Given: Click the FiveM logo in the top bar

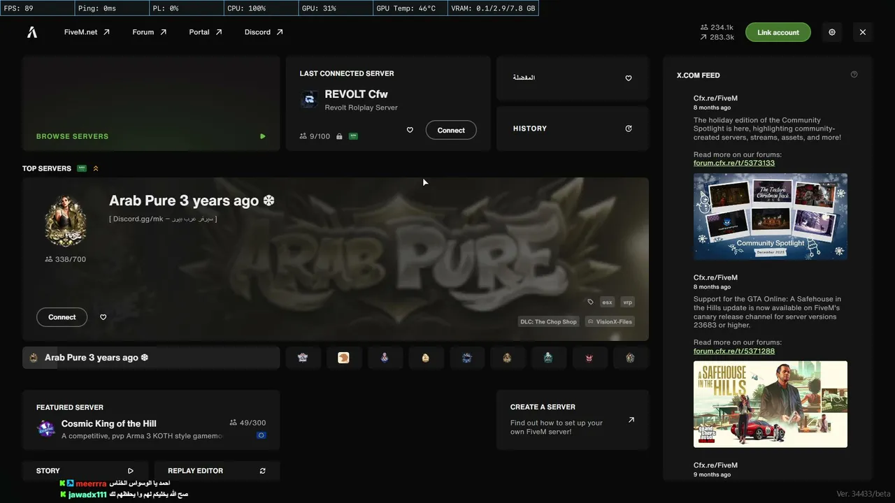Looking at the screenshot, I should (32, 32).
